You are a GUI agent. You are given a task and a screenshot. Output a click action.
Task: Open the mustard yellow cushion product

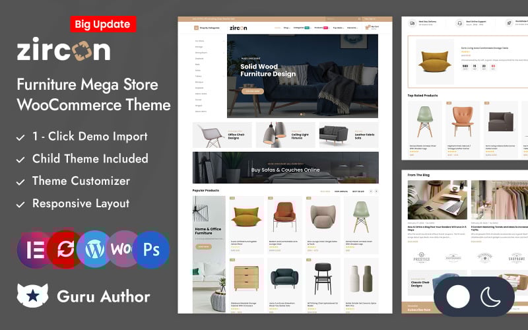[x=246, y=218]
